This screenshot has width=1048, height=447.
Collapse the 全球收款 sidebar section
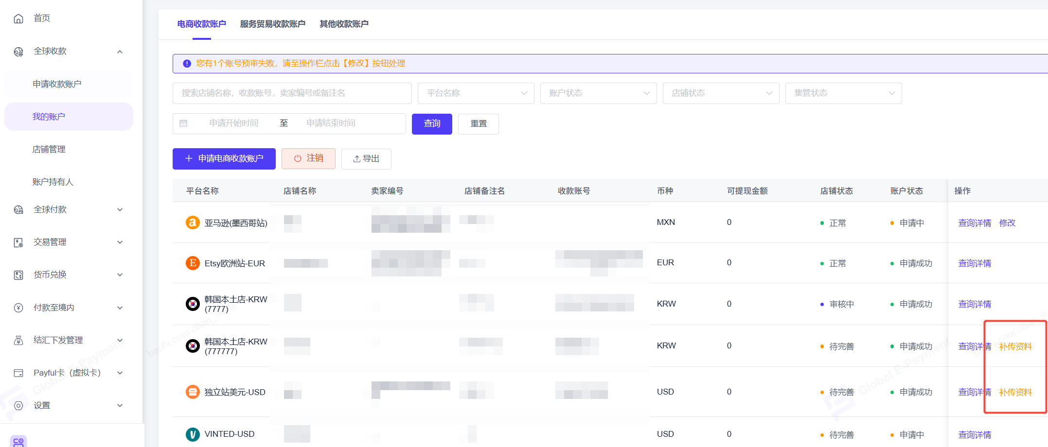coord(120,52)
